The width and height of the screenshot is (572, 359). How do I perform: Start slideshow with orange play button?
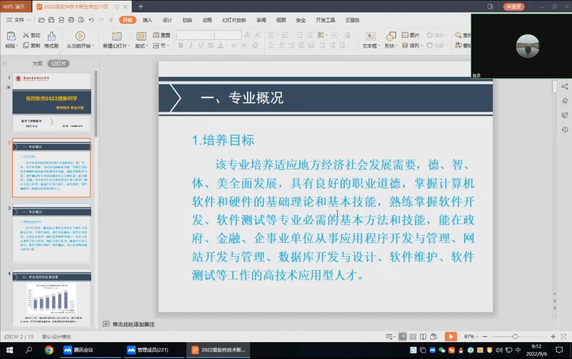tap(450, 337)
